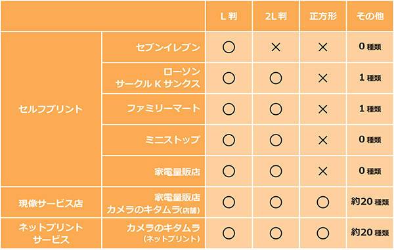Select the L判 column header
The width and height of the screenshot is (394, 250).
click(229, 16)
